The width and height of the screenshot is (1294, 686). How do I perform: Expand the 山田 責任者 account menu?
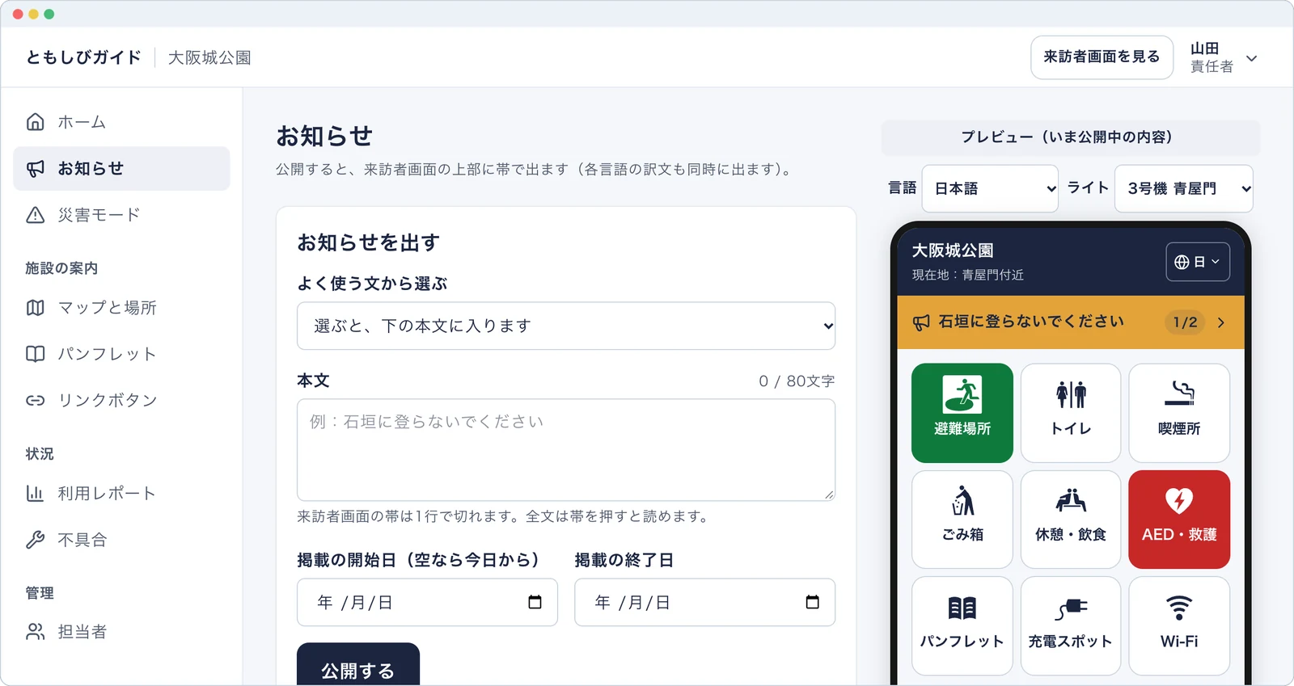coord(1224,57)
